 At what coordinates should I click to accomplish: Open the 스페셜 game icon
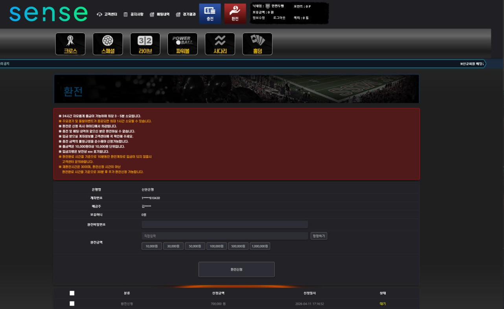tap(108, 44)
